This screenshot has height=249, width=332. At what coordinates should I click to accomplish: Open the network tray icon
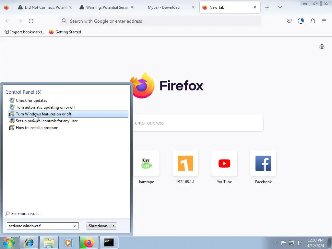pyautogui.click(x=291, y=243)
